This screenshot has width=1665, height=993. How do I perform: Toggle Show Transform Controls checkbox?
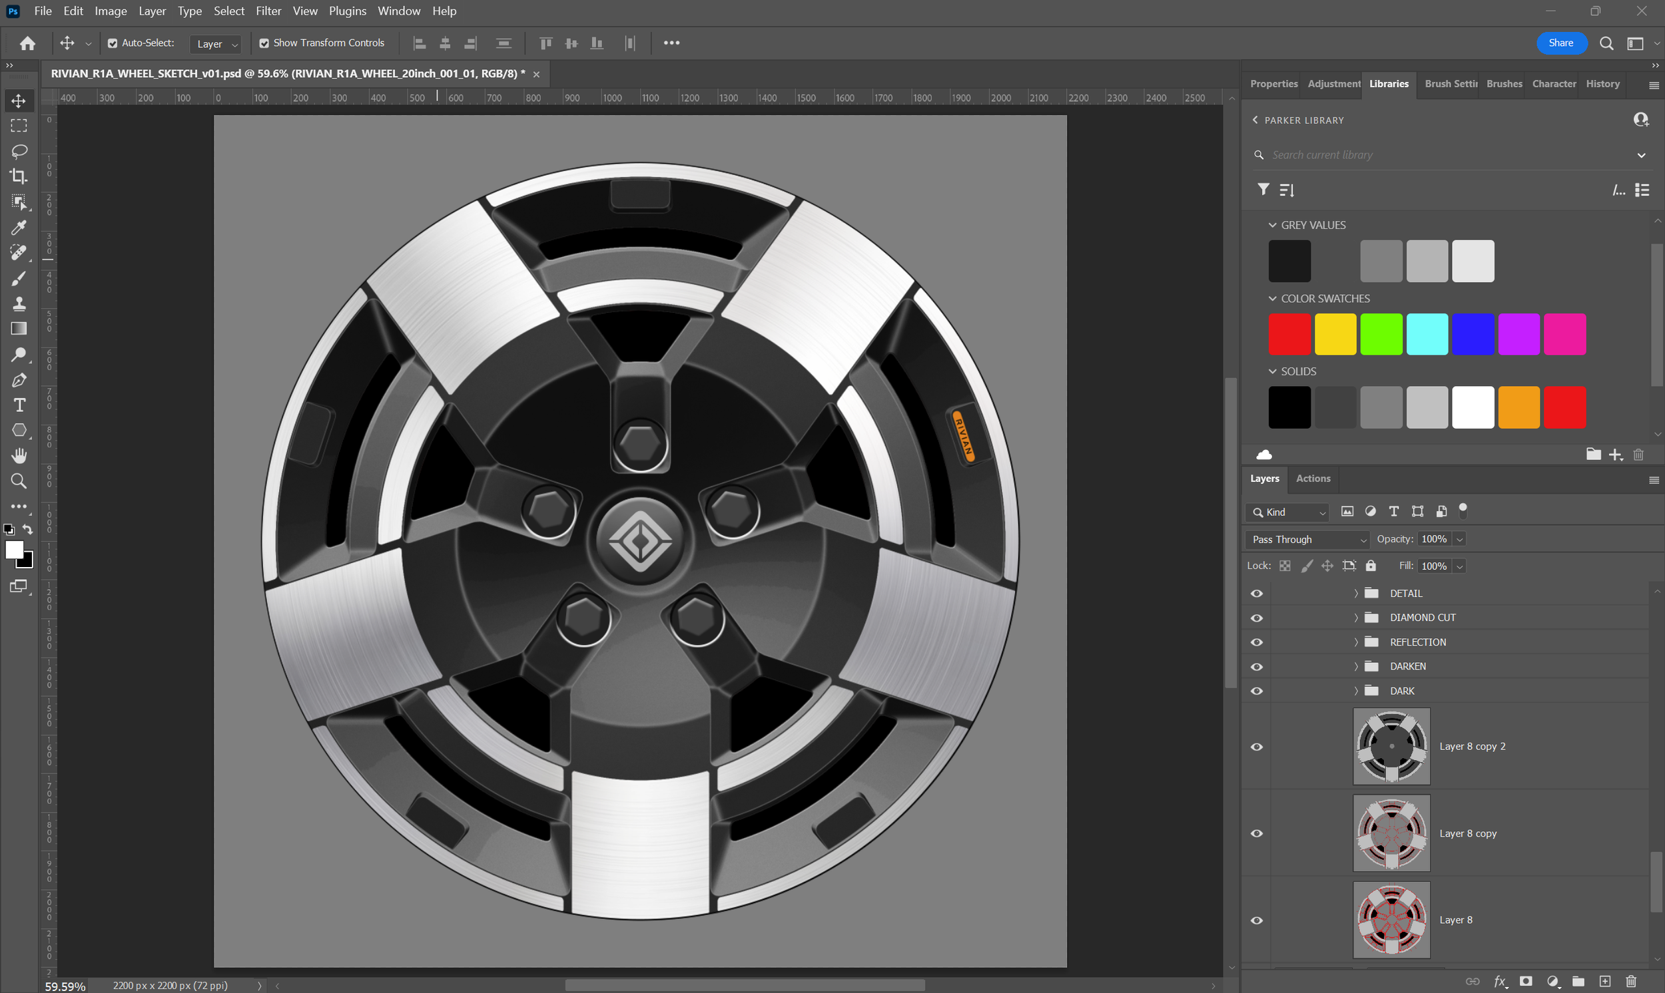(264, 43)
